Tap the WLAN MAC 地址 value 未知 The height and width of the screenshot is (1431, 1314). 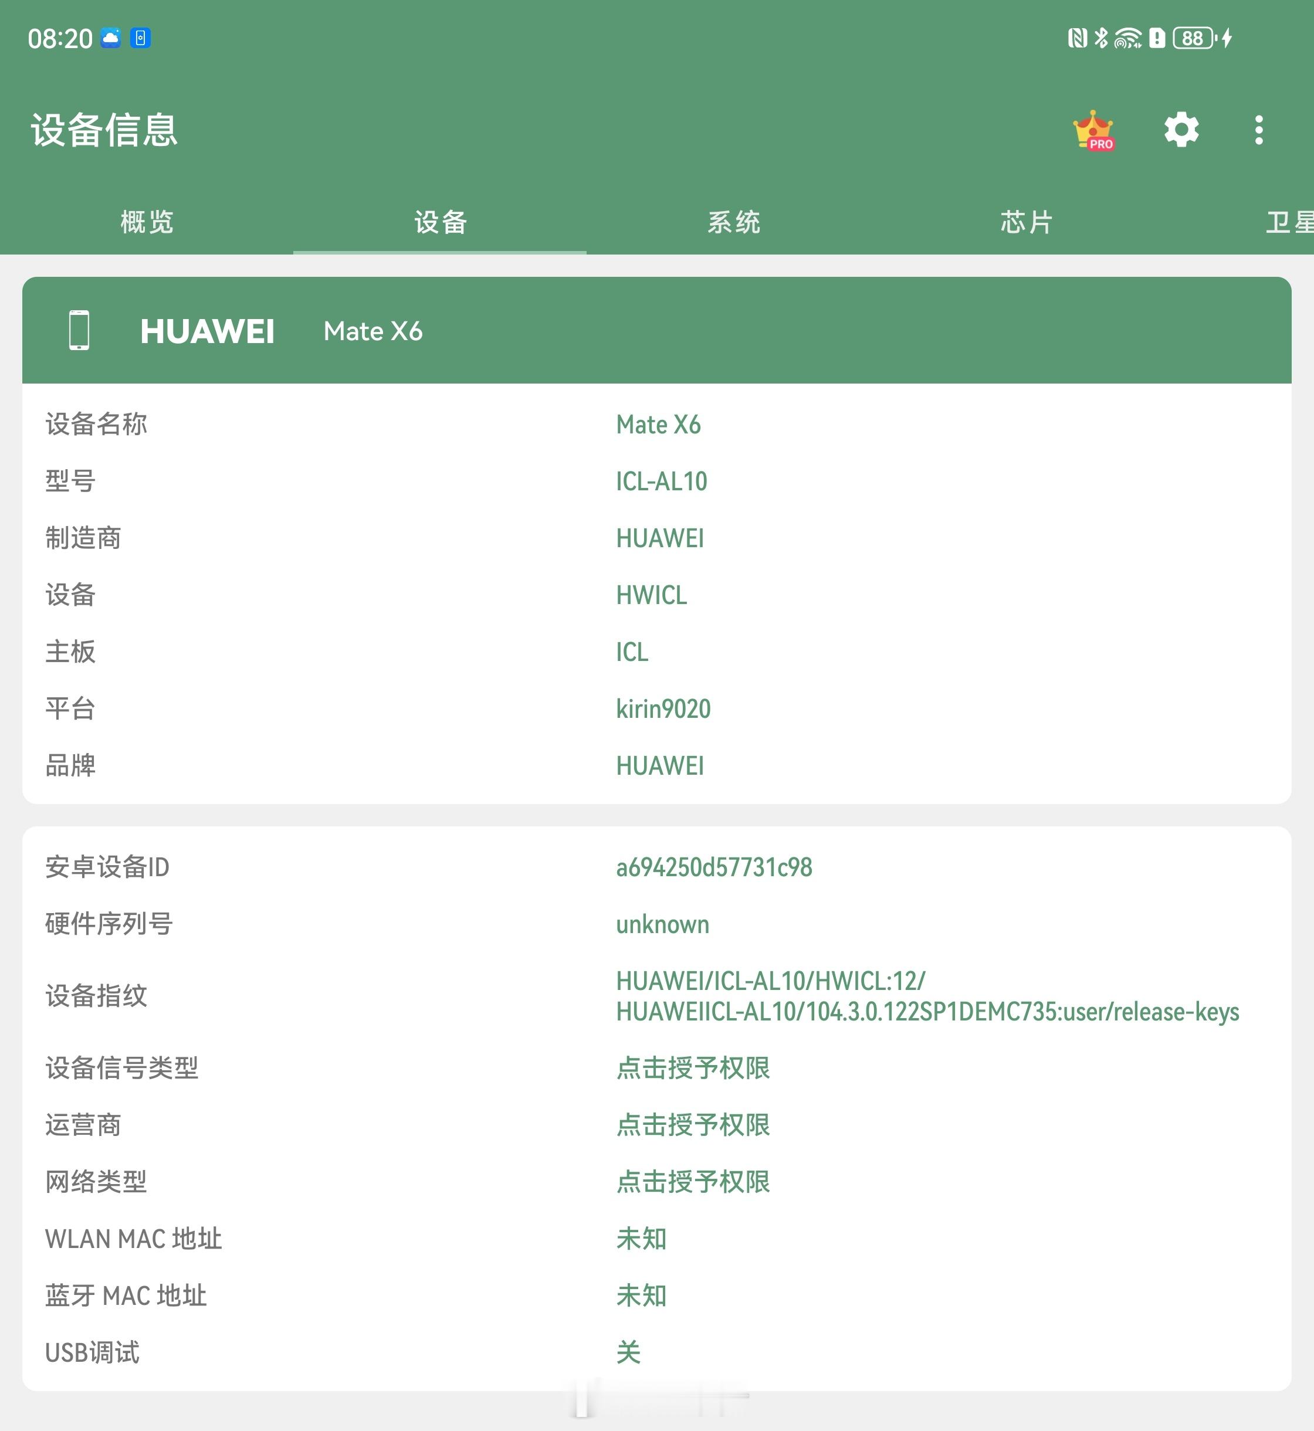[x=641, y=1239]
